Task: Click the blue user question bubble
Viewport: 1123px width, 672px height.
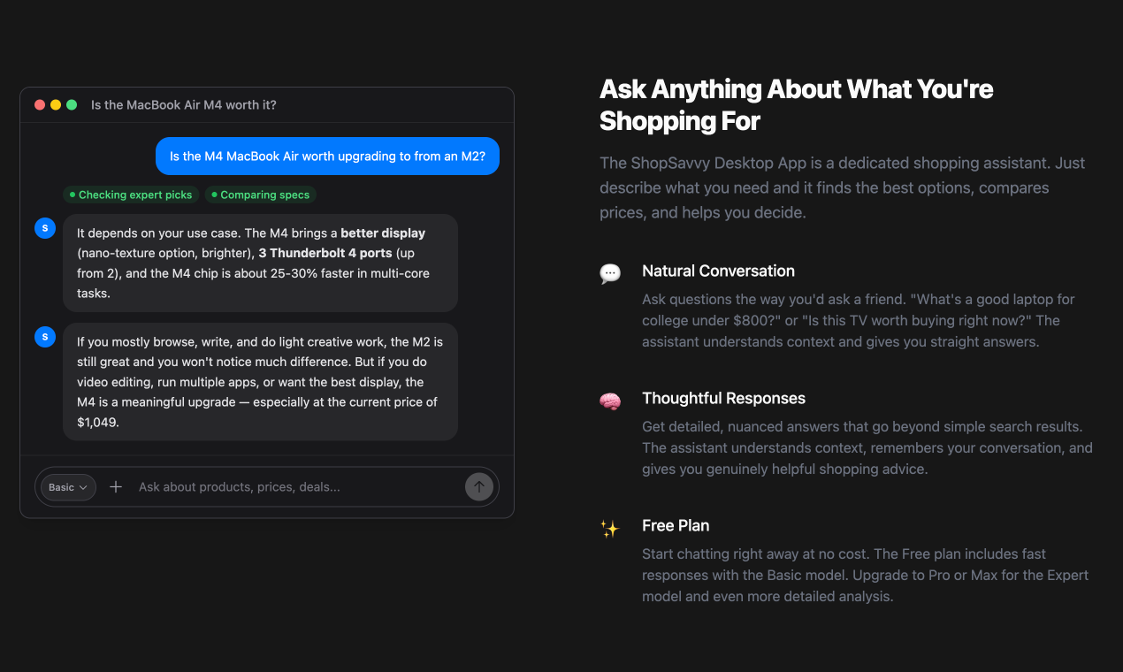Action: (x=327, y=156)
